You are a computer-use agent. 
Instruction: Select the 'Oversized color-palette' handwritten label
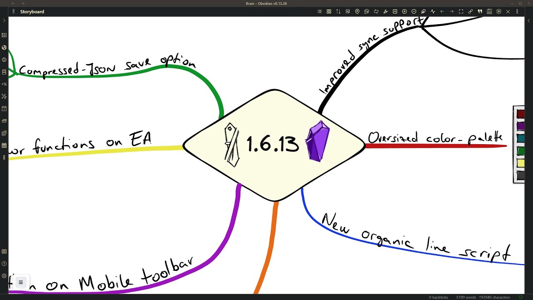pyautogui.click(x=436, y=138)
